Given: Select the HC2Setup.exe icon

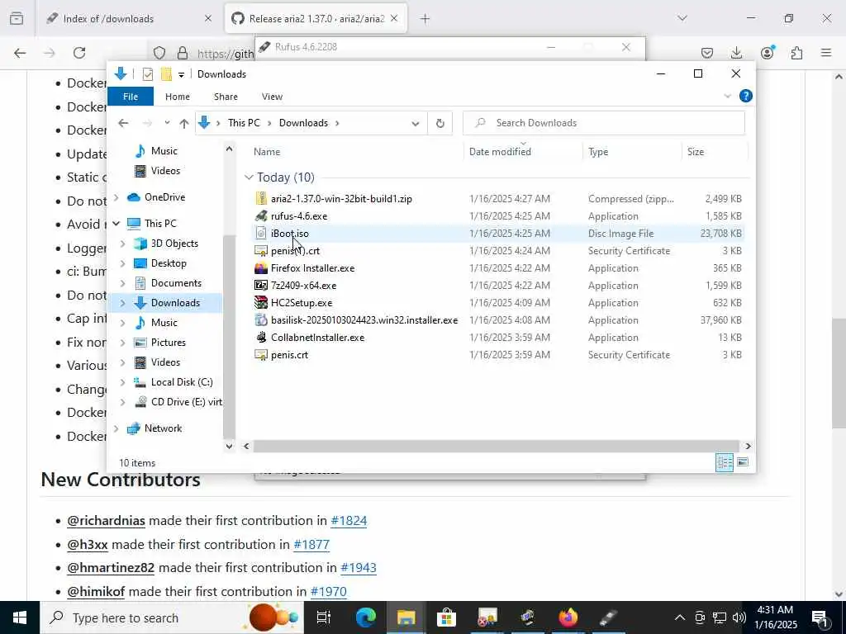Looking at the screenshot, I should coord(261,302).
